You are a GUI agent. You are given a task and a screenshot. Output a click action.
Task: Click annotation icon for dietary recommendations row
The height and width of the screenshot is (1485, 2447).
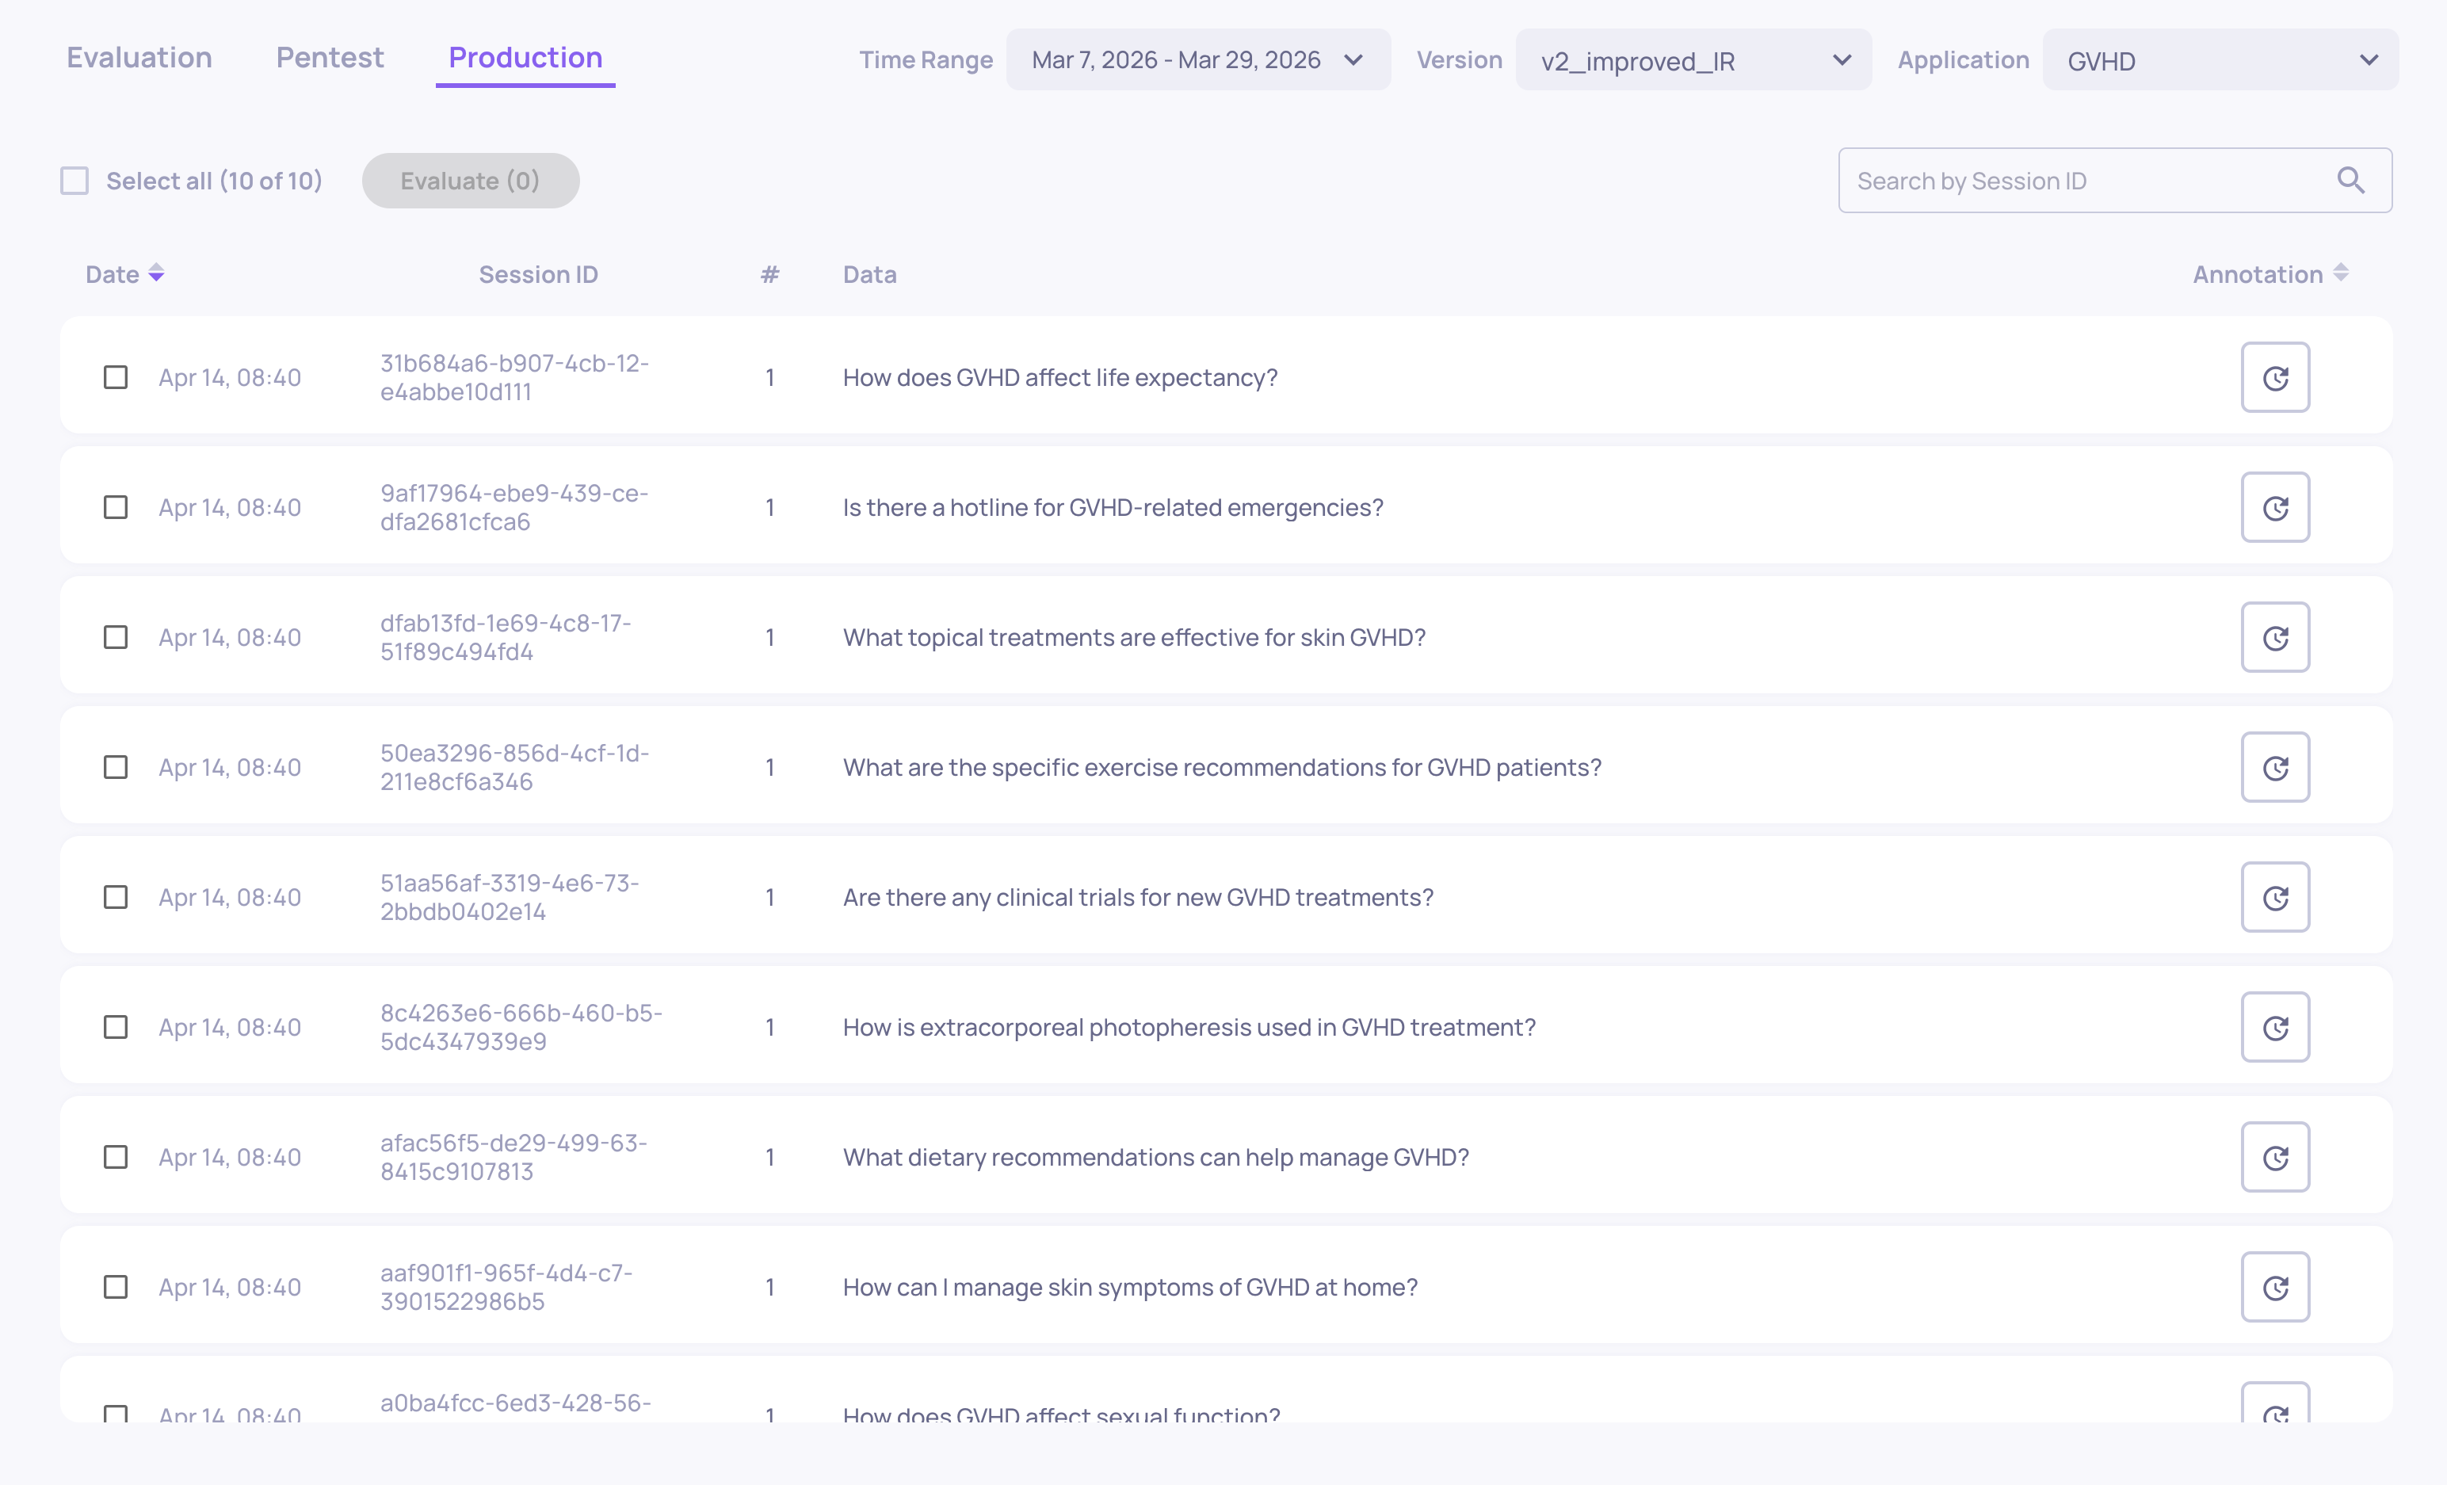pyautogui.click(x=2274, y=1157)
